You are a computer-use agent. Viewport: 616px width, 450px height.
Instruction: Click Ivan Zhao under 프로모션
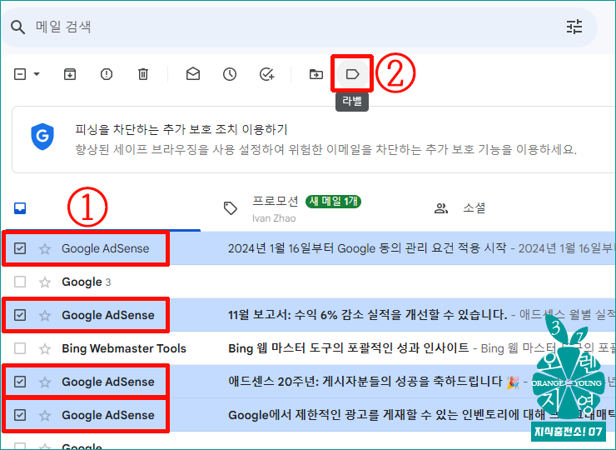click(274, 218)
